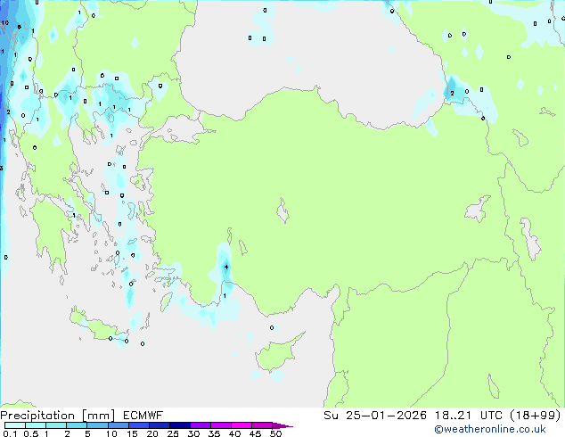Click the '50' legend scale label

[x=275, y=433]
